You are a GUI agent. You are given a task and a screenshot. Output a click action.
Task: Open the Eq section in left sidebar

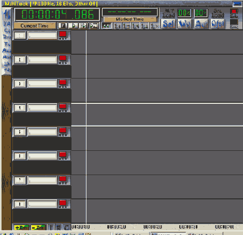click(7, 30)
